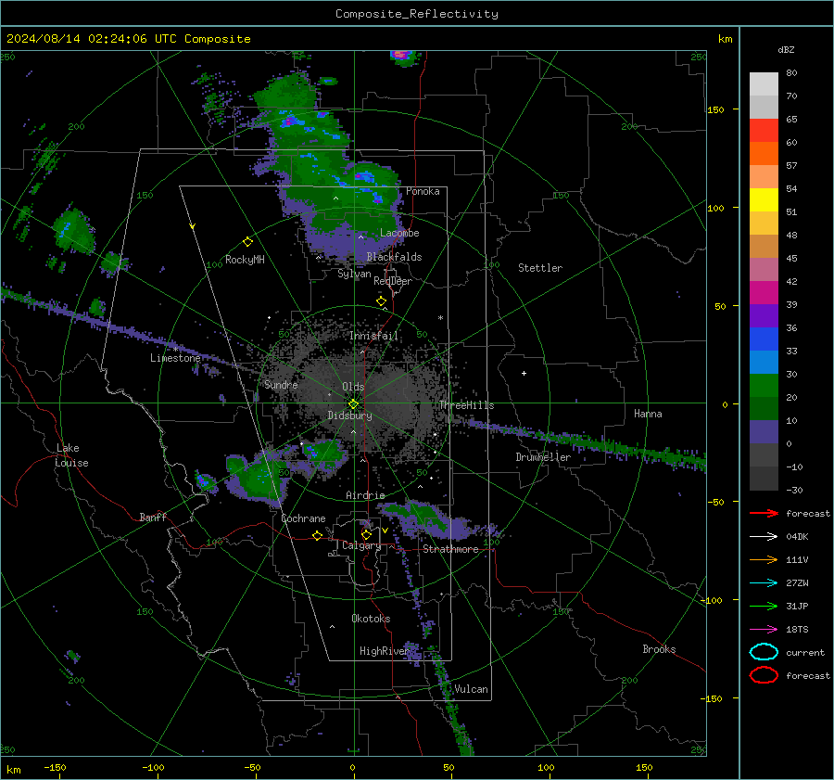The width and height of the screenshot is (834, 780).
Task: Click the blue swatch between 36 and 33
Action: tap(764, 339)
